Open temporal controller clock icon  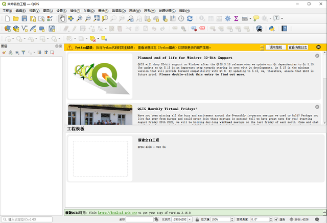(181, 18)
